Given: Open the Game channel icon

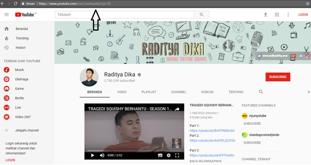Looking at the screenshot, I should (7, 89).
